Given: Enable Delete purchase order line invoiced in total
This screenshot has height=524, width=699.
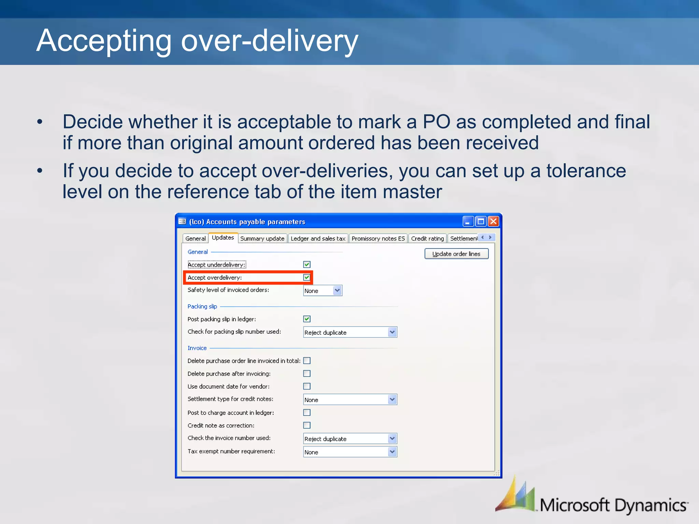Looking at the screenshot, I should click(x=307, y=361).
